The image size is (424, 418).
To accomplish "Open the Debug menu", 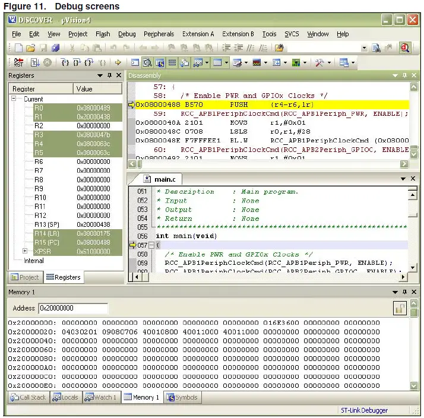I will pos(127,34).
